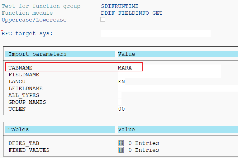238x158 pixels.
Task: Click the 'Test for function group' label
Action: pos(41,6)
